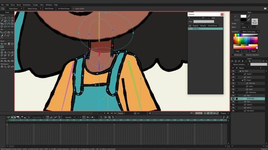Toggle the Checker selection checkbox
268x150 pixels.
click(245, 55)
